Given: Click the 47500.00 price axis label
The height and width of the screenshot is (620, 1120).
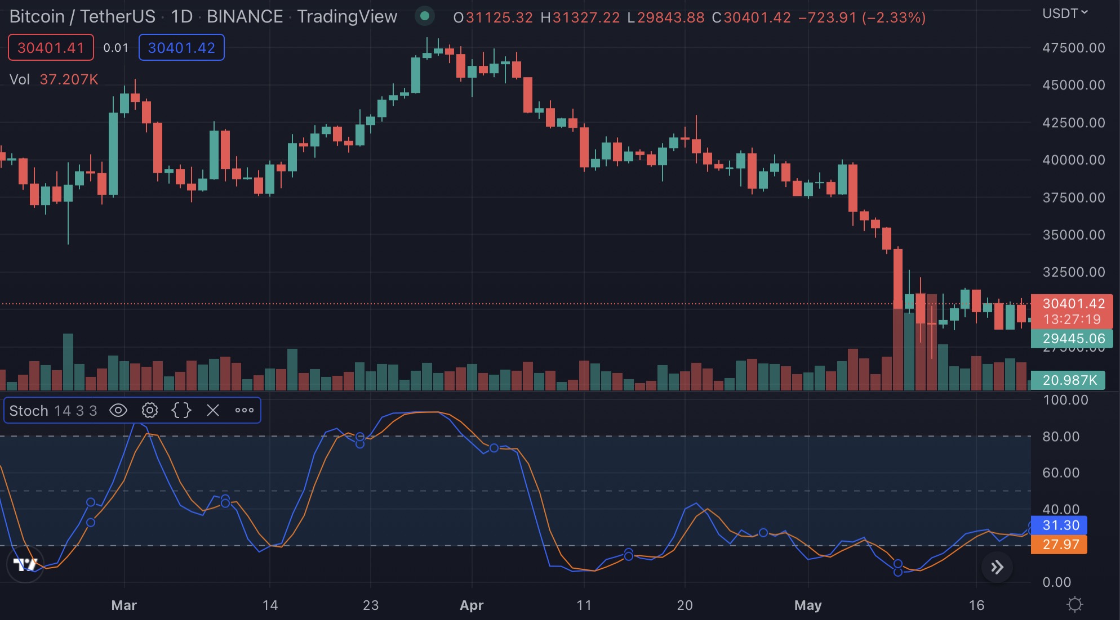Looking at the screenshot, I should point(1074,48).
